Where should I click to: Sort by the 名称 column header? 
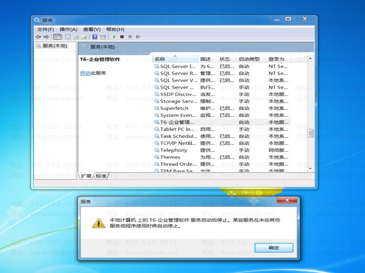[x=175, y=59]
